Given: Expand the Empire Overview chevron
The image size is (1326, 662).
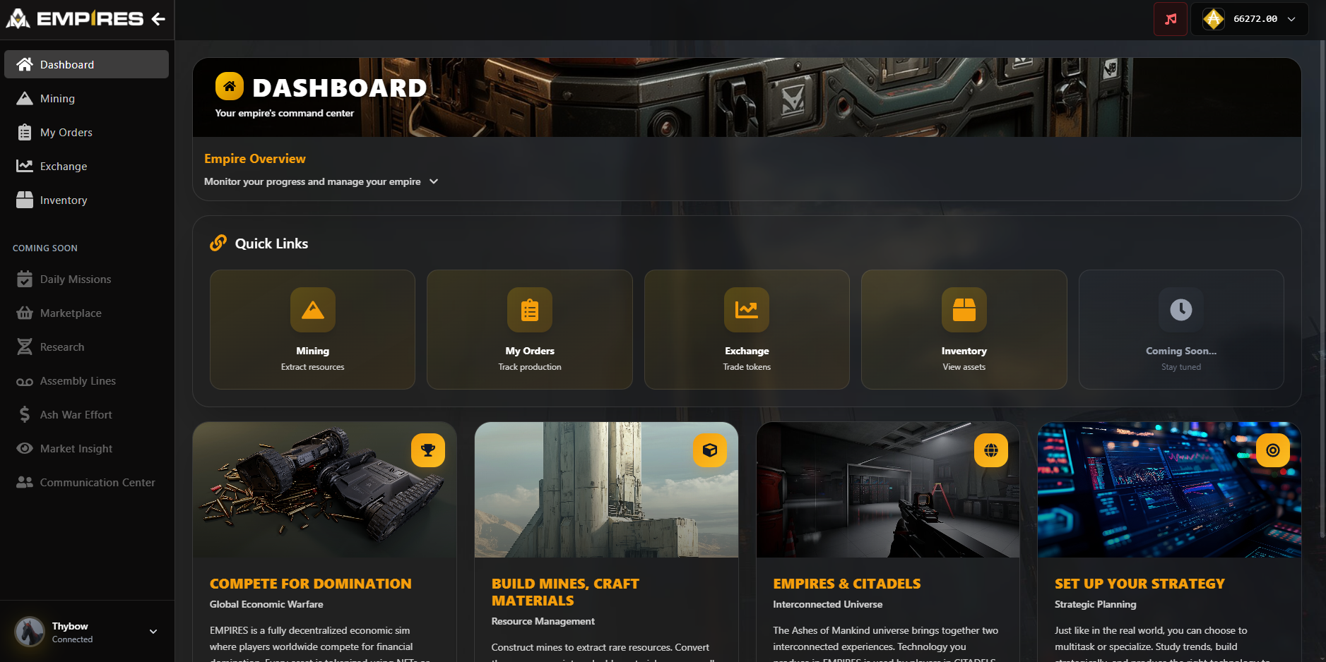Looking at the screenshot, I should click(x=434, y=181).
